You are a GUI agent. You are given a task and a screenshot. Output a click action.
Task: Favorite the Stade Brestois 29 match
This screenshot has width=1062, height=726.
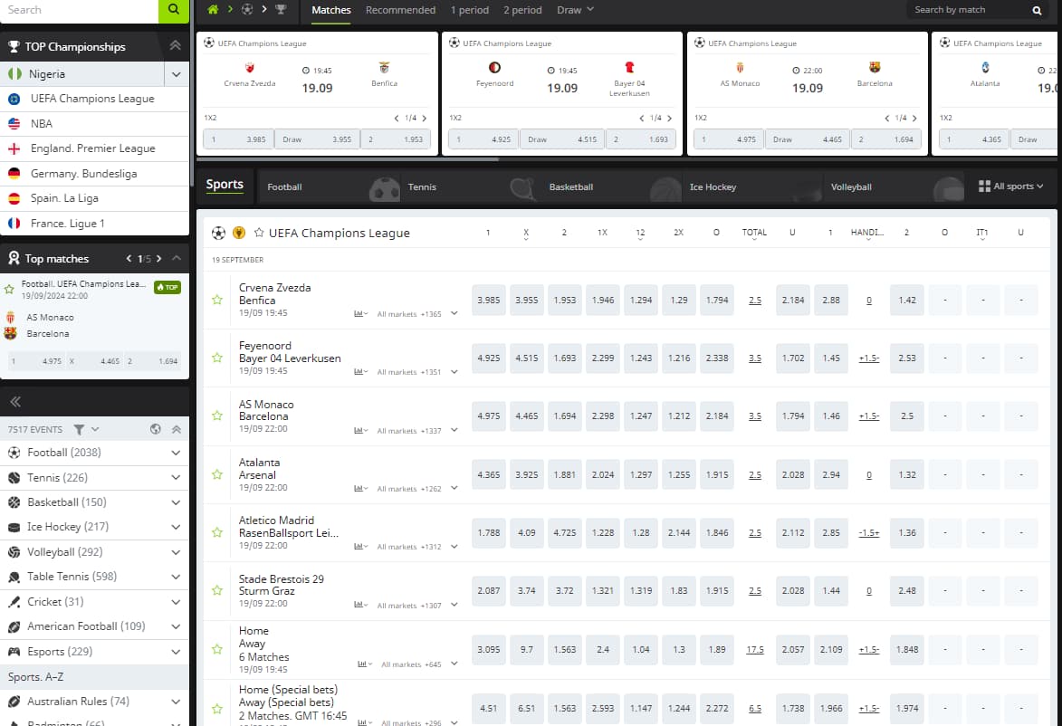(x=216, y=590)
